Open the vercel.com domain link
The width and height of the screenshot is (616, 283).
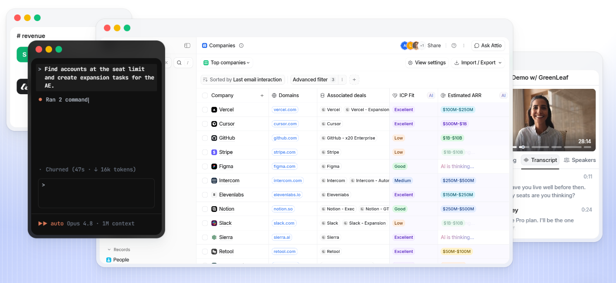click(285, 110)
